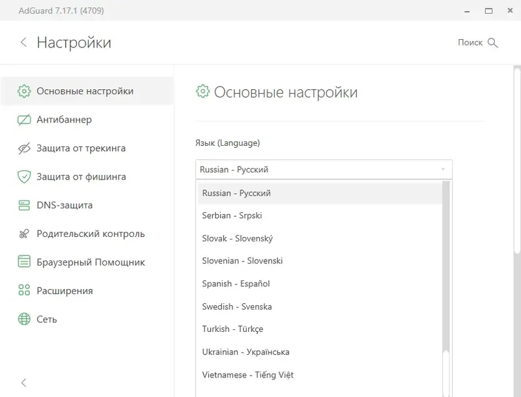This screenshot has height=397, width=521.
Task: Choose Spanish - Español language
Action: tap(320, 284)
